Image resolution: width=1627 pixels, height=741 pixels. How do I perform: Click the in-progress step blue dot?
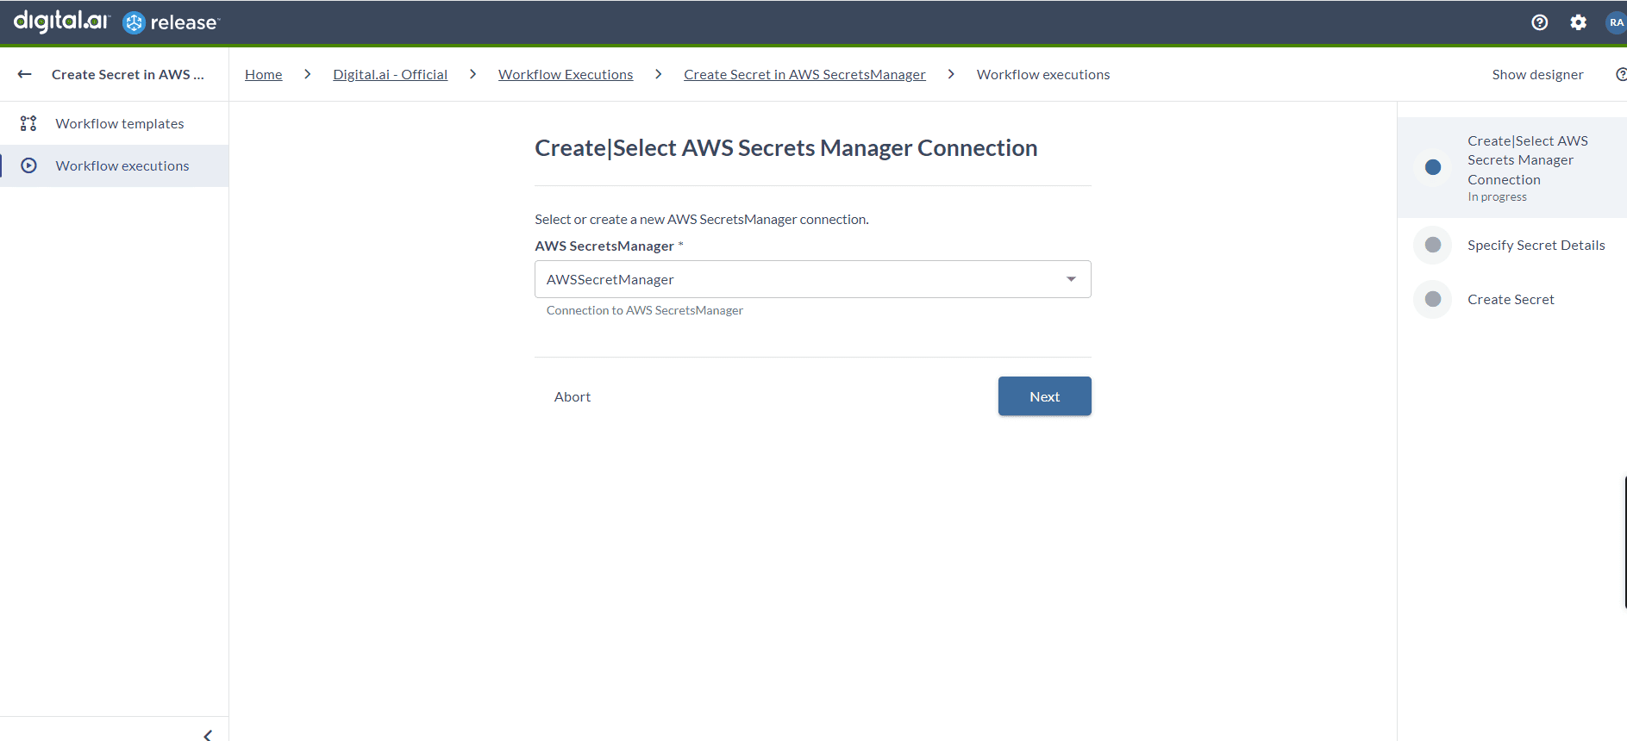coord(1433,167)
